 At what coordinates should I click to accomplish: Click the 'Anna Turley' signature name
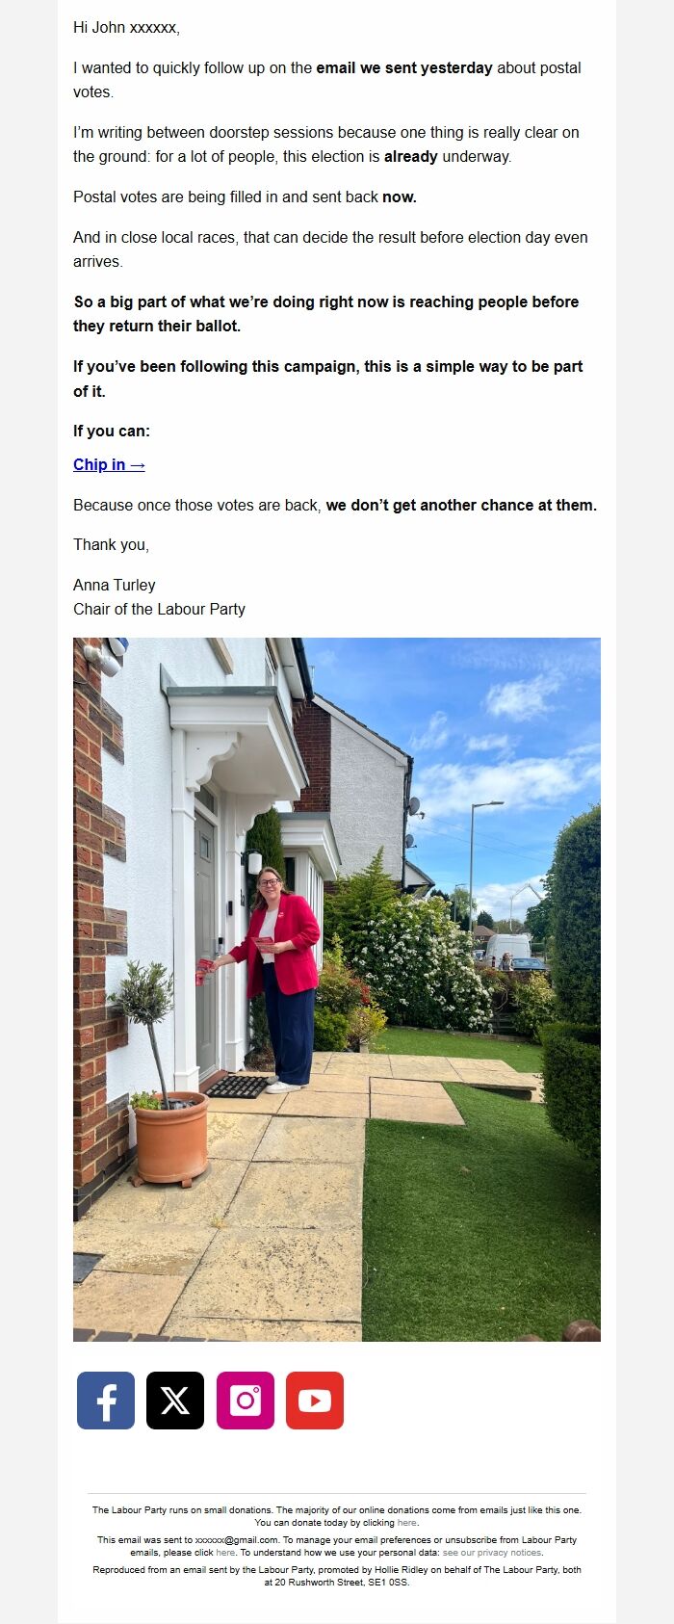[x=115, y=585]
